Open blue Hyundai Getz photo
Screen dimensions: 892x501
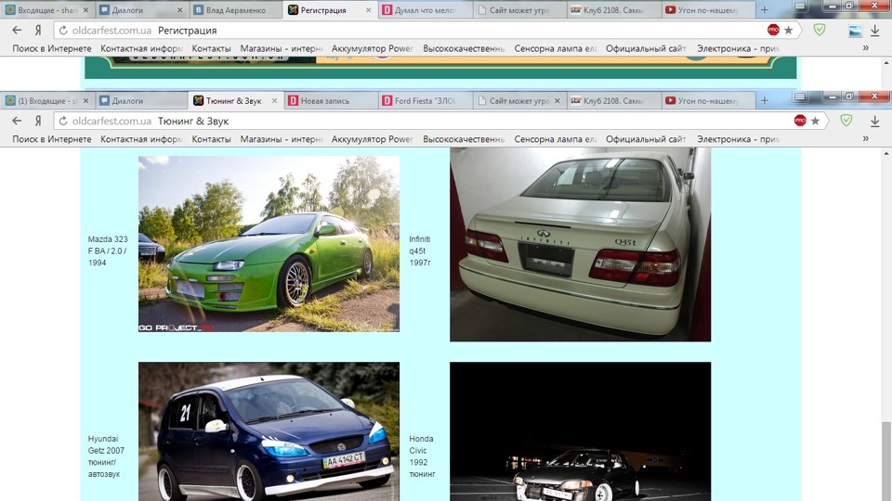click(x=269, y=431)
